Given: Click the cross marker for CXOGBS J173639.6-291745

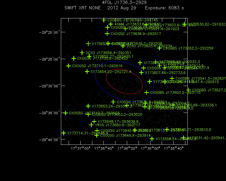Looking at the screenshot, I should pyautogui.click(x=104, y=20).
